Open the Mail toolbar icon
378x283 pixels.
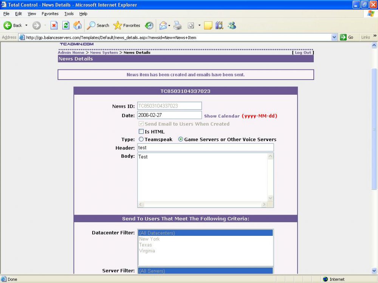(163, 25)
